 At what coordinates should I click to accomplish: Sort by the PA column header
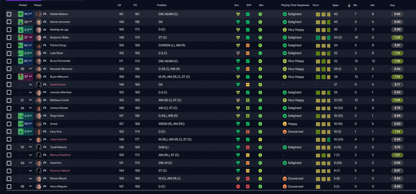click(135, 5)
